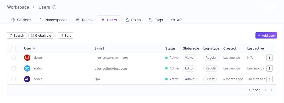
Task: Click the User column header
Action: pos(27,48)
